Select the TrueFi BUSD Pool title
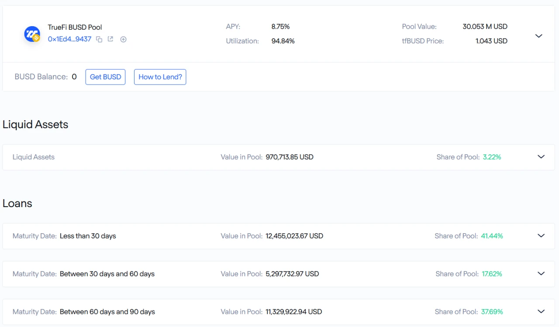Image resolution: width=559 pixels, height=327 pixels. coord(75,27)
